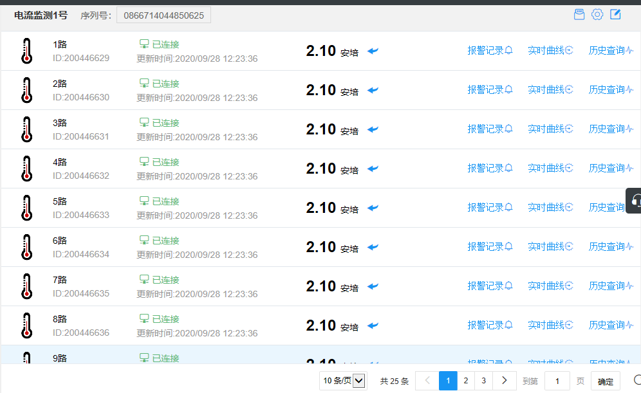Click the blue arrow next to 7路 reading
The width and height of the screenshot is (641, 393).
point(373,286)
